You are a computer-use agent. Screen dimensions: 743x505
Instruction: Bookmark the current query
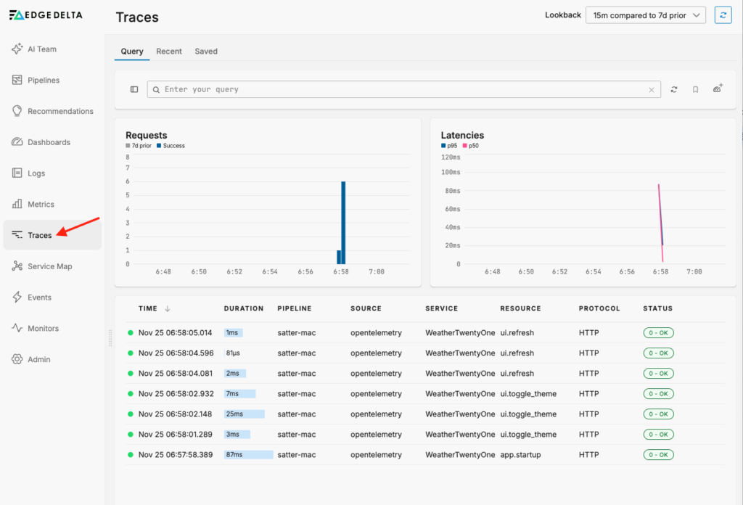click(695, 89)
